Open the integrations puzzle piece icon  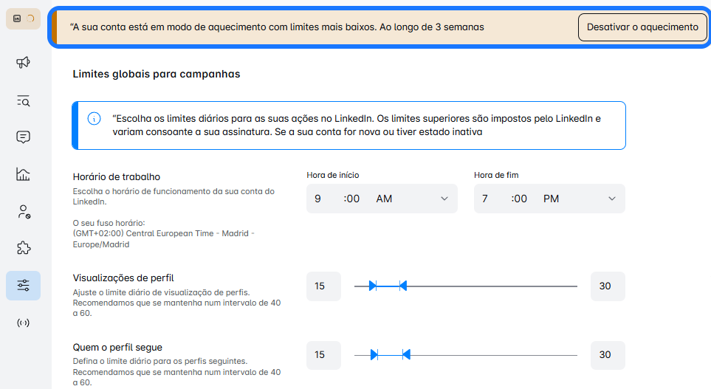coord(23,249)
